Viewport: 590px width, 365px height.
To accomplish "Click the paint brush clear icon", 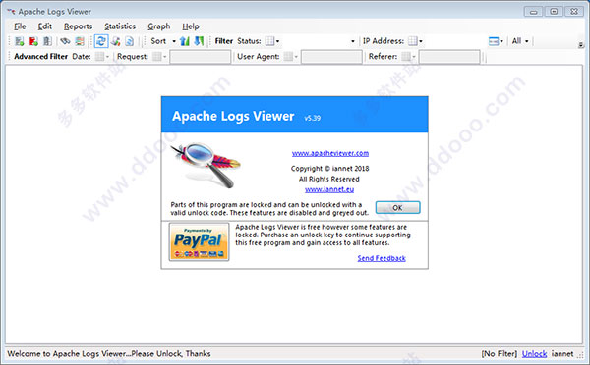I will click(x=116, y=41).
